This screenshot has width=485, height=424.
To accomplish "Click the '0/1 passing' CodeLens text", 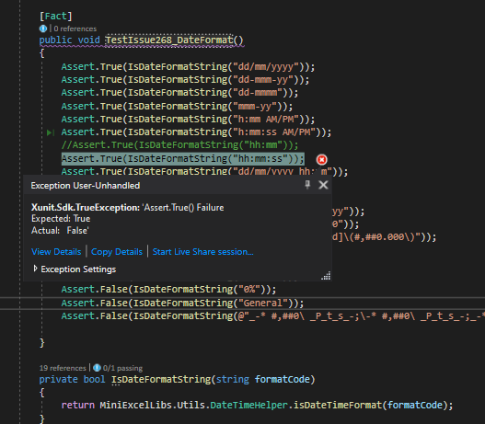I will point(122,368).
